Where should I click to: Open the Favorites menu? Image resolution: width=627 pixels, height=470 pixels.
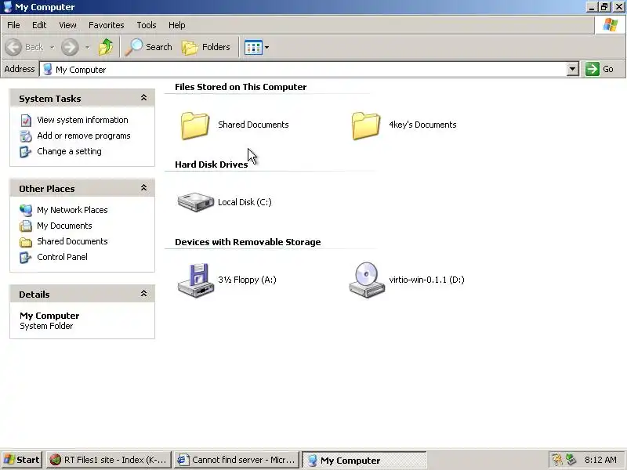point(107,25)
